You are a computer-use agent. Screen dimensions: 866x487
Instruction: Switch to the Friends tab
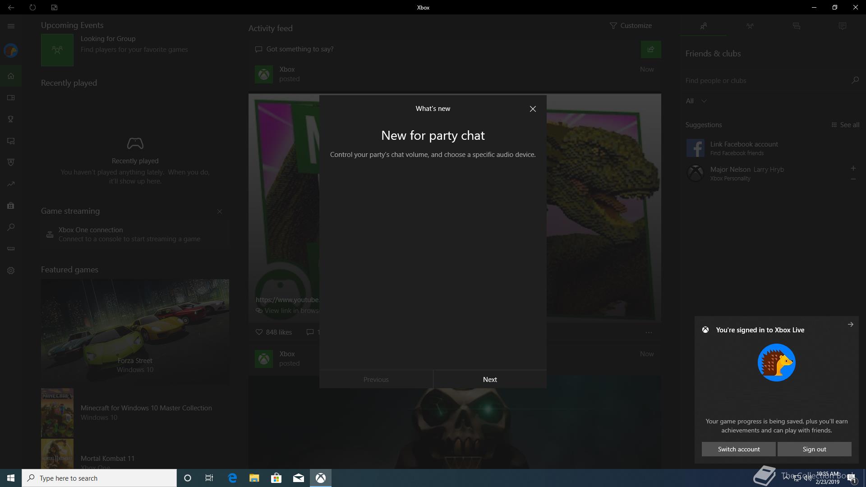point(703,26)
